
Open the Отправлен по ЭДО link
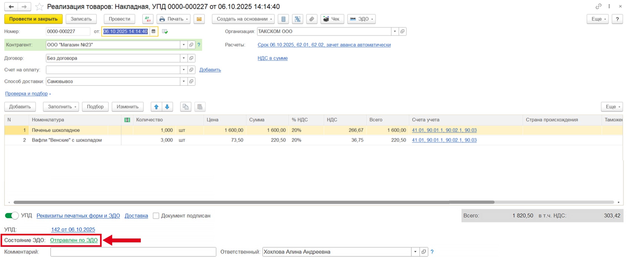[74, 240]
